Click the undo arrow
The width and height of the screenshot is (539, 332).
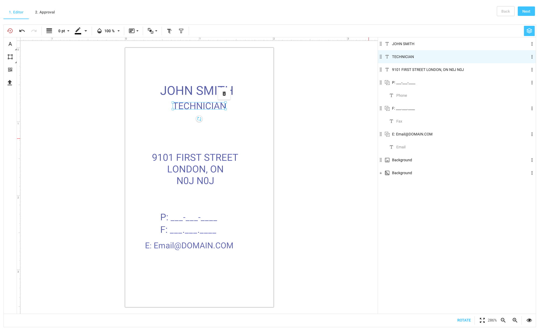pyautogui.click(x=22, y=31)
